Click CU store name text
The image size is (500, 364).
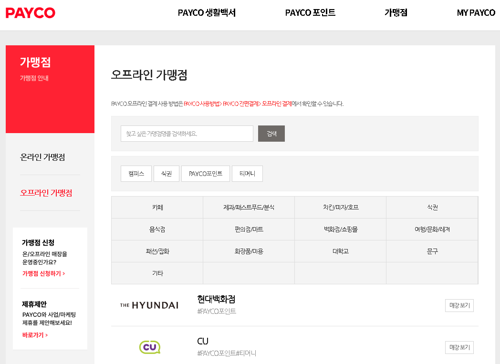(x=202, y=342)
